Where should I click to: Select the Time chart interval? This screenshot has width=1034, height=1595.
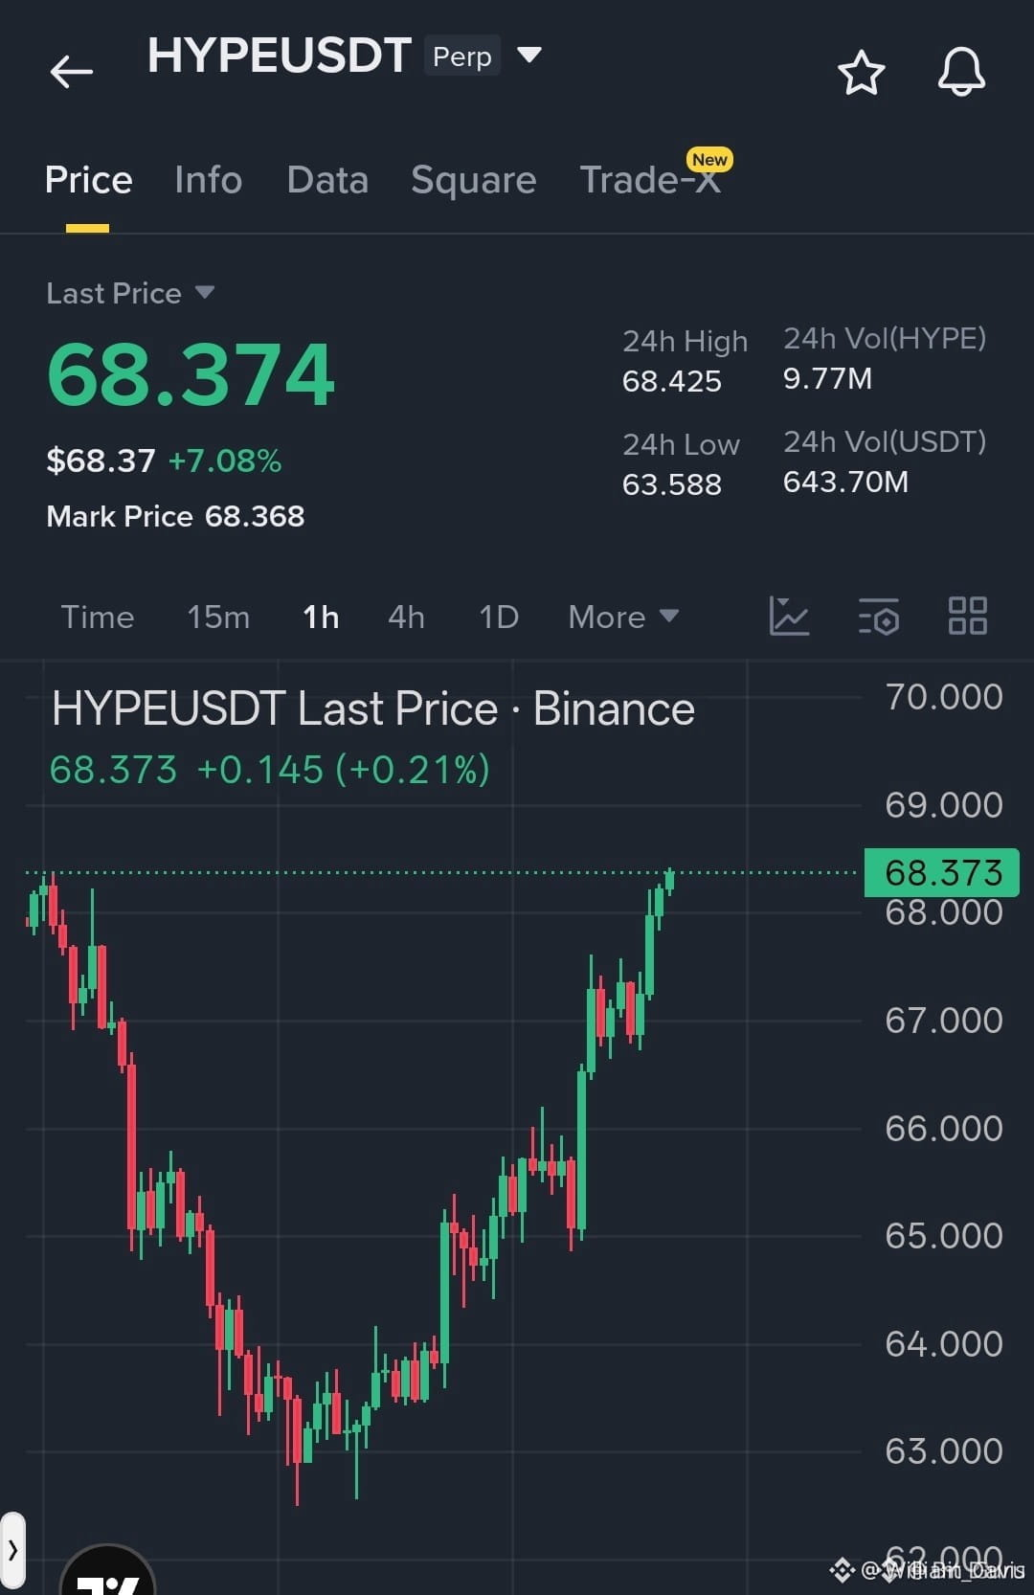[98, 617]
